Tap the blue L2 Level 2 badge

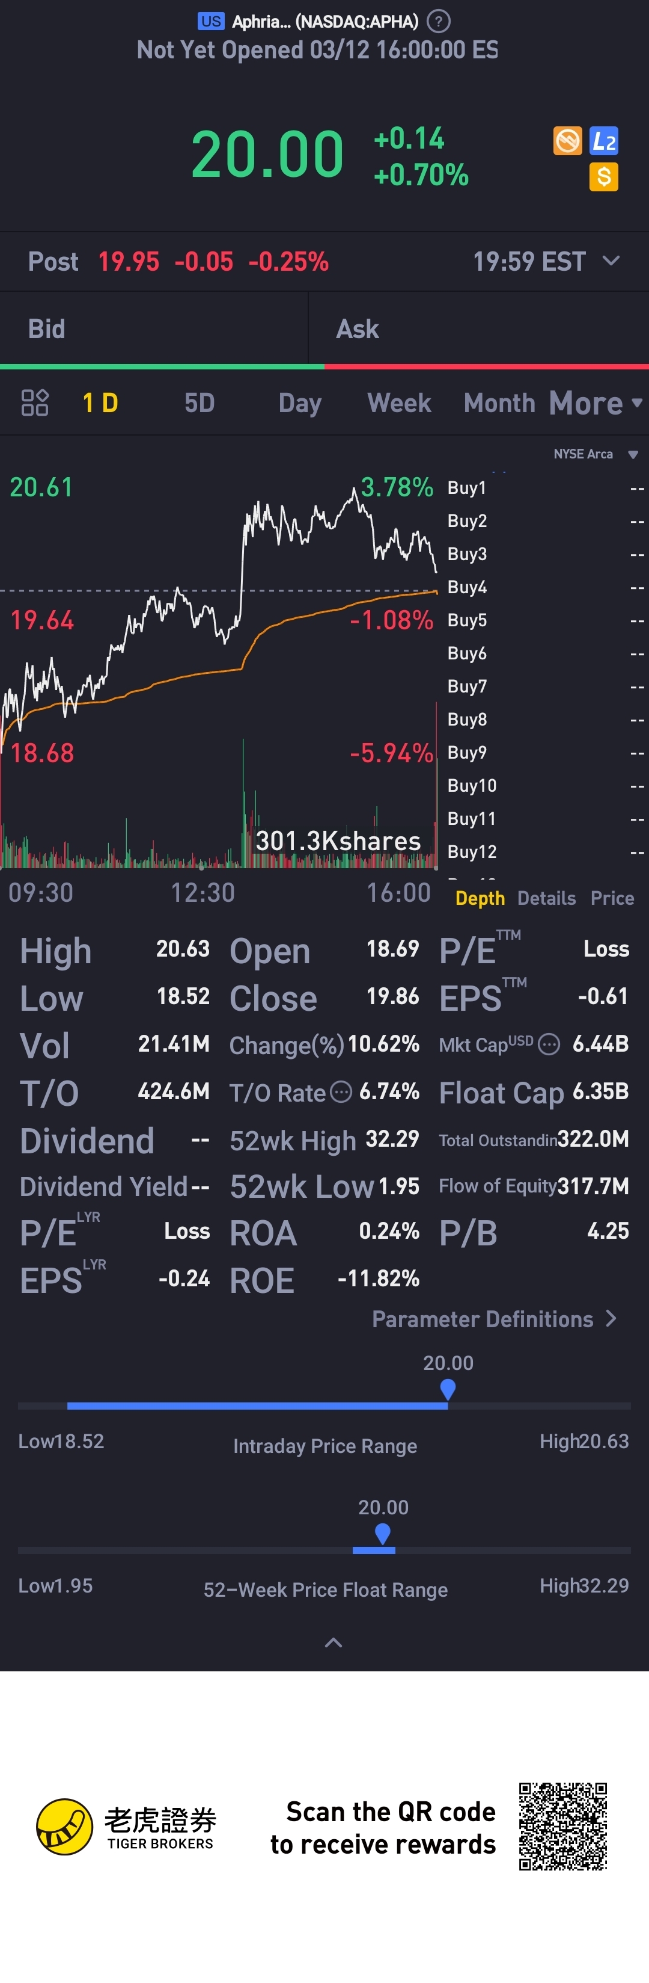pos(604,141)
